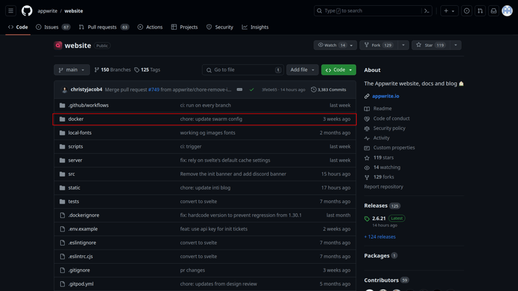Click the website repository logo
The width and height of the screenshot is (518, 291).
[x=58, y=45]
